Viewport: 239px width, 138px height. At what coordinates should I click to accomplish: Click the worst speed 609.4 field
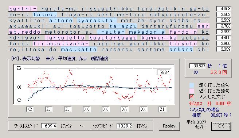[49, 126]
